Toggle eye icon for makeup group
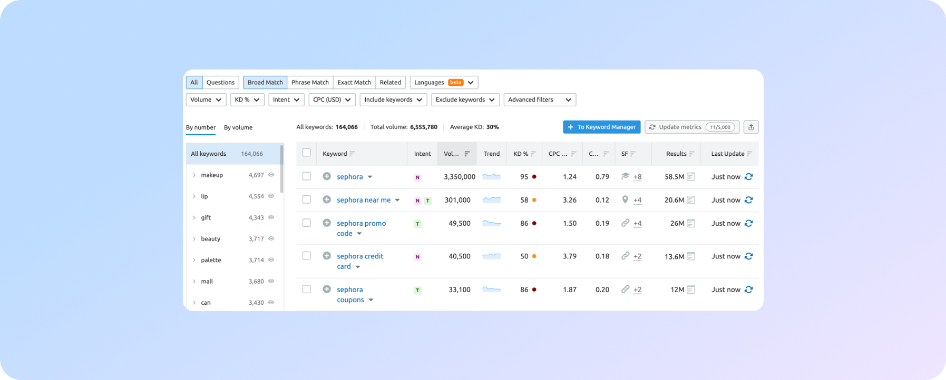The image size is (946, 380). click(271, 175)
